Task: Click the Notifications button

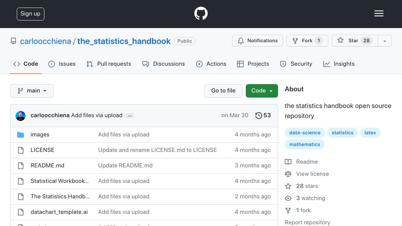Action: click(258, 41)
